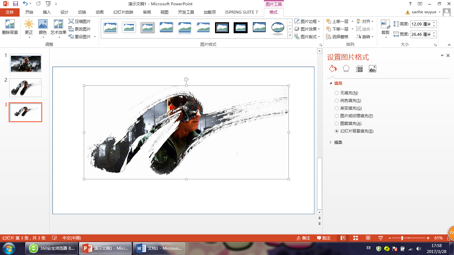
Task: Switch to the Insert (插入) tab
Action: tap(47, 12)
